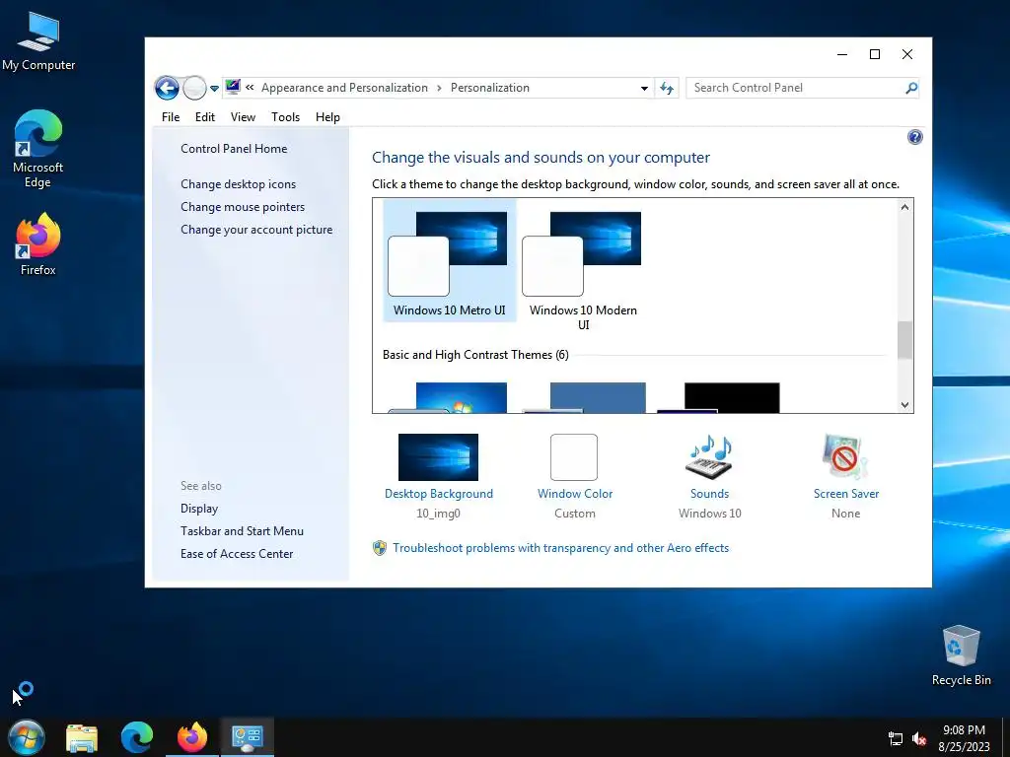This screenshot has width=1010, height=757.
Task: Open the Tools menu
Action: 285,117
